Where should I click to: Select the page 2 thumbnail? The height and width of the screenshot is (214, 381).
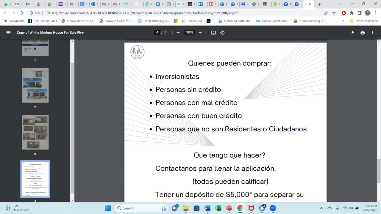tap(35, 85)
